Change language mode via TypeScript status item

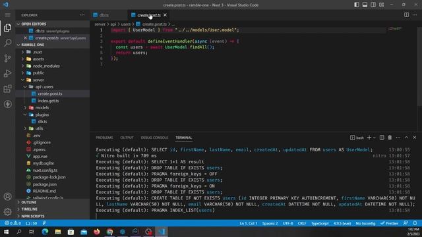tap(320, 223)
